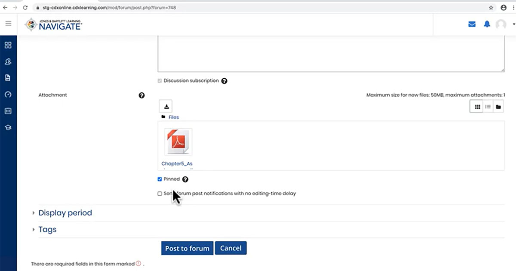This screenshot has height=271, width=516.
Task: Open the notifications bell
Action: point(487,25)
